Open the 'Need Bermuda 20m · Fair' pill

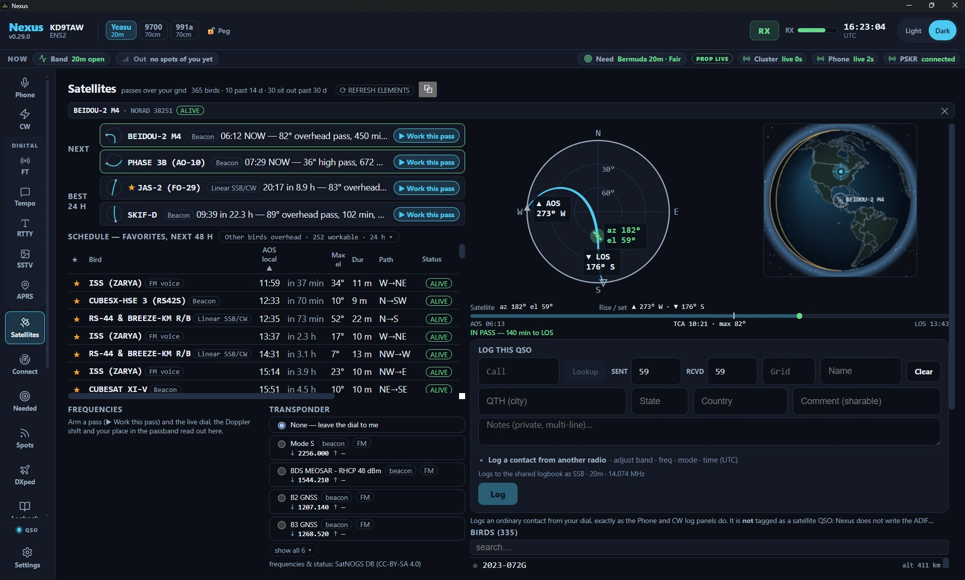pyautogui.click(x=632, y=59)
